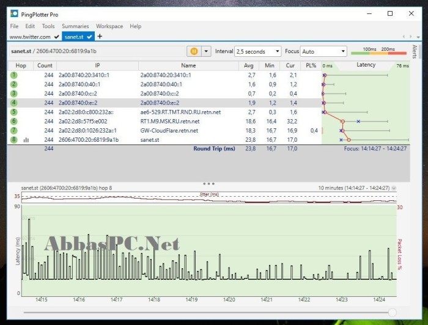Image resolution: width=428 pixels, height=325 pixels.
Task: Click the IP column header
Action: click(97, 65)
